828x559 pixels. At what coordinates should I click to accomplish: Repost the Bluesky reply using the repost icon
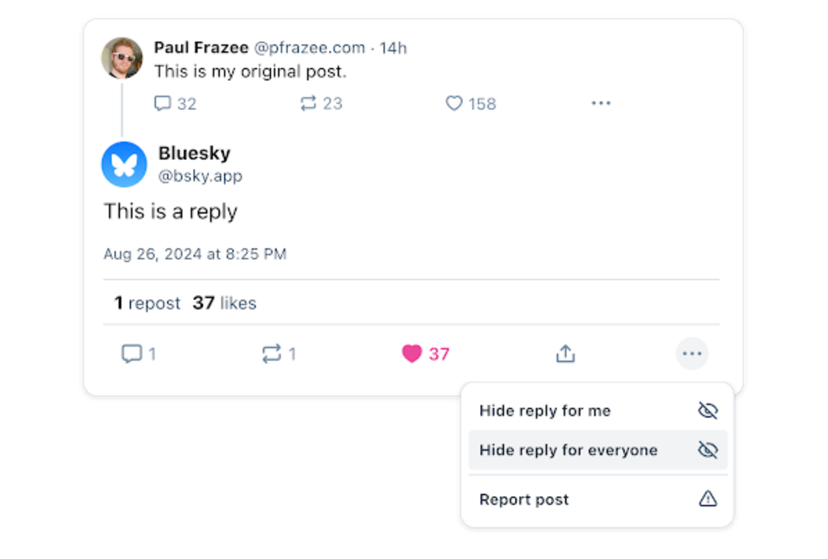click(272, 354)
